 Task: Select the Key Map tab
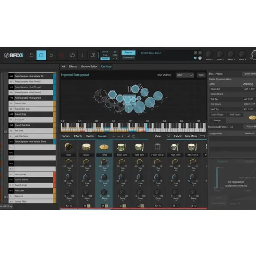106,67
